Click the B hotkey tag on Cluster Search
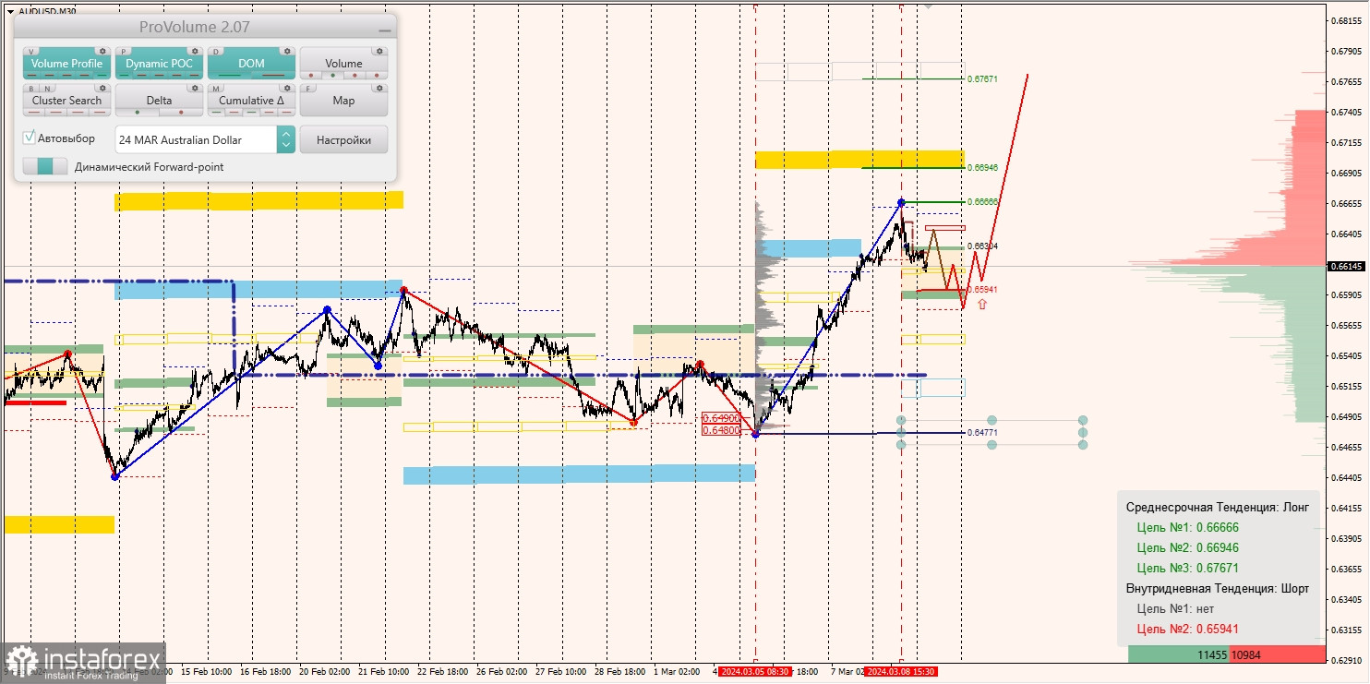The image size is (1370, 684). click(31, 89)
